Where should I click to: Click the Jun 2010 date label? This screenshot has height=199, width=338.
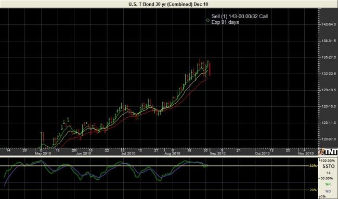[x=83, y=153]
